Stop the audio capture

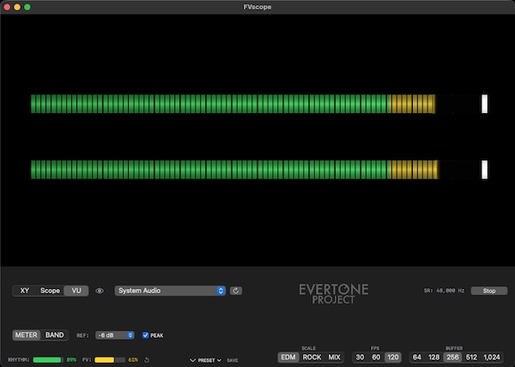[x=489, y=291]
